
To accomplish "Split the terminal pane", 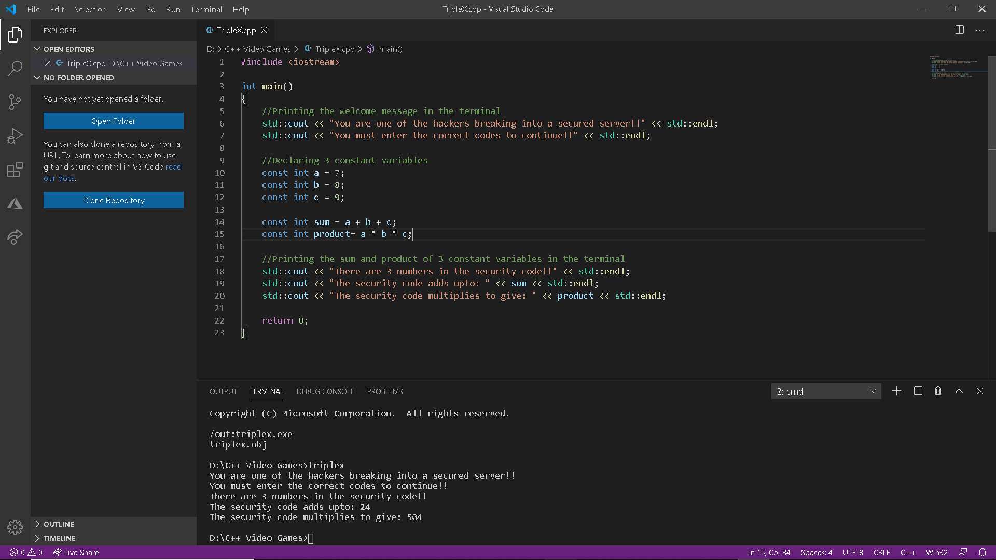I will pyautogui.click(x=918, y=391).
